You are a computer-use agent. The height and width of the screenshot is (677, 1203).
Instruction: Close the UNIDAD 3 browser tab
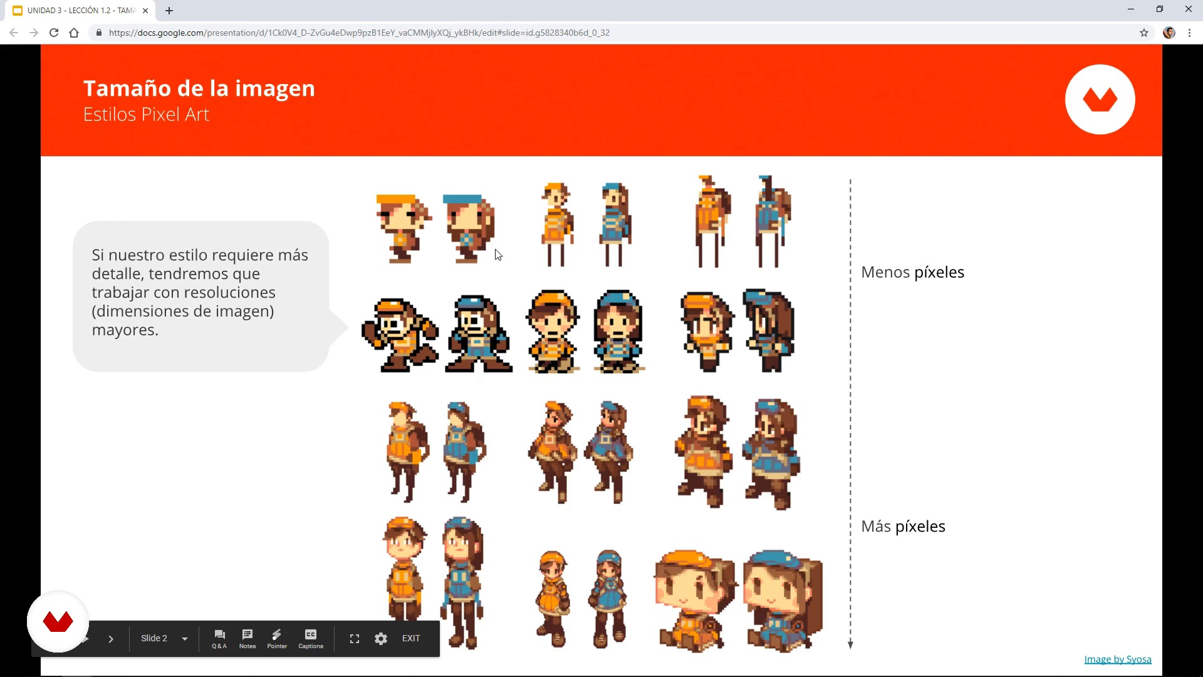click(145, 11)
